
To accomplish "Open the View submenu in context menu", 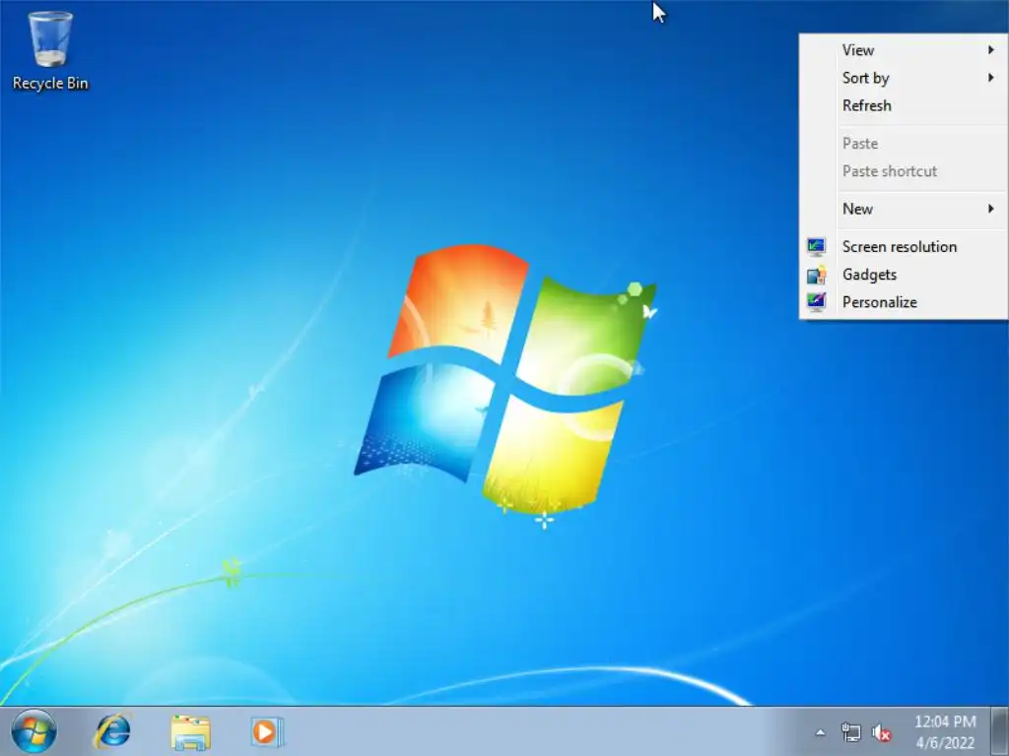I will click(904, 50).
